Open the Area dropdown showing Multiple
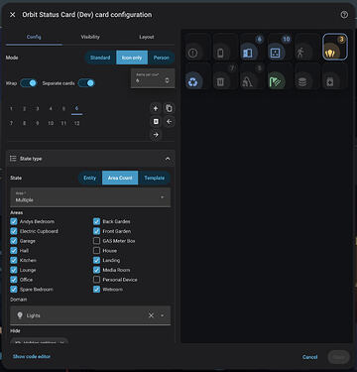The height and width of the screenshot is (372, 357). click(90, 197)
